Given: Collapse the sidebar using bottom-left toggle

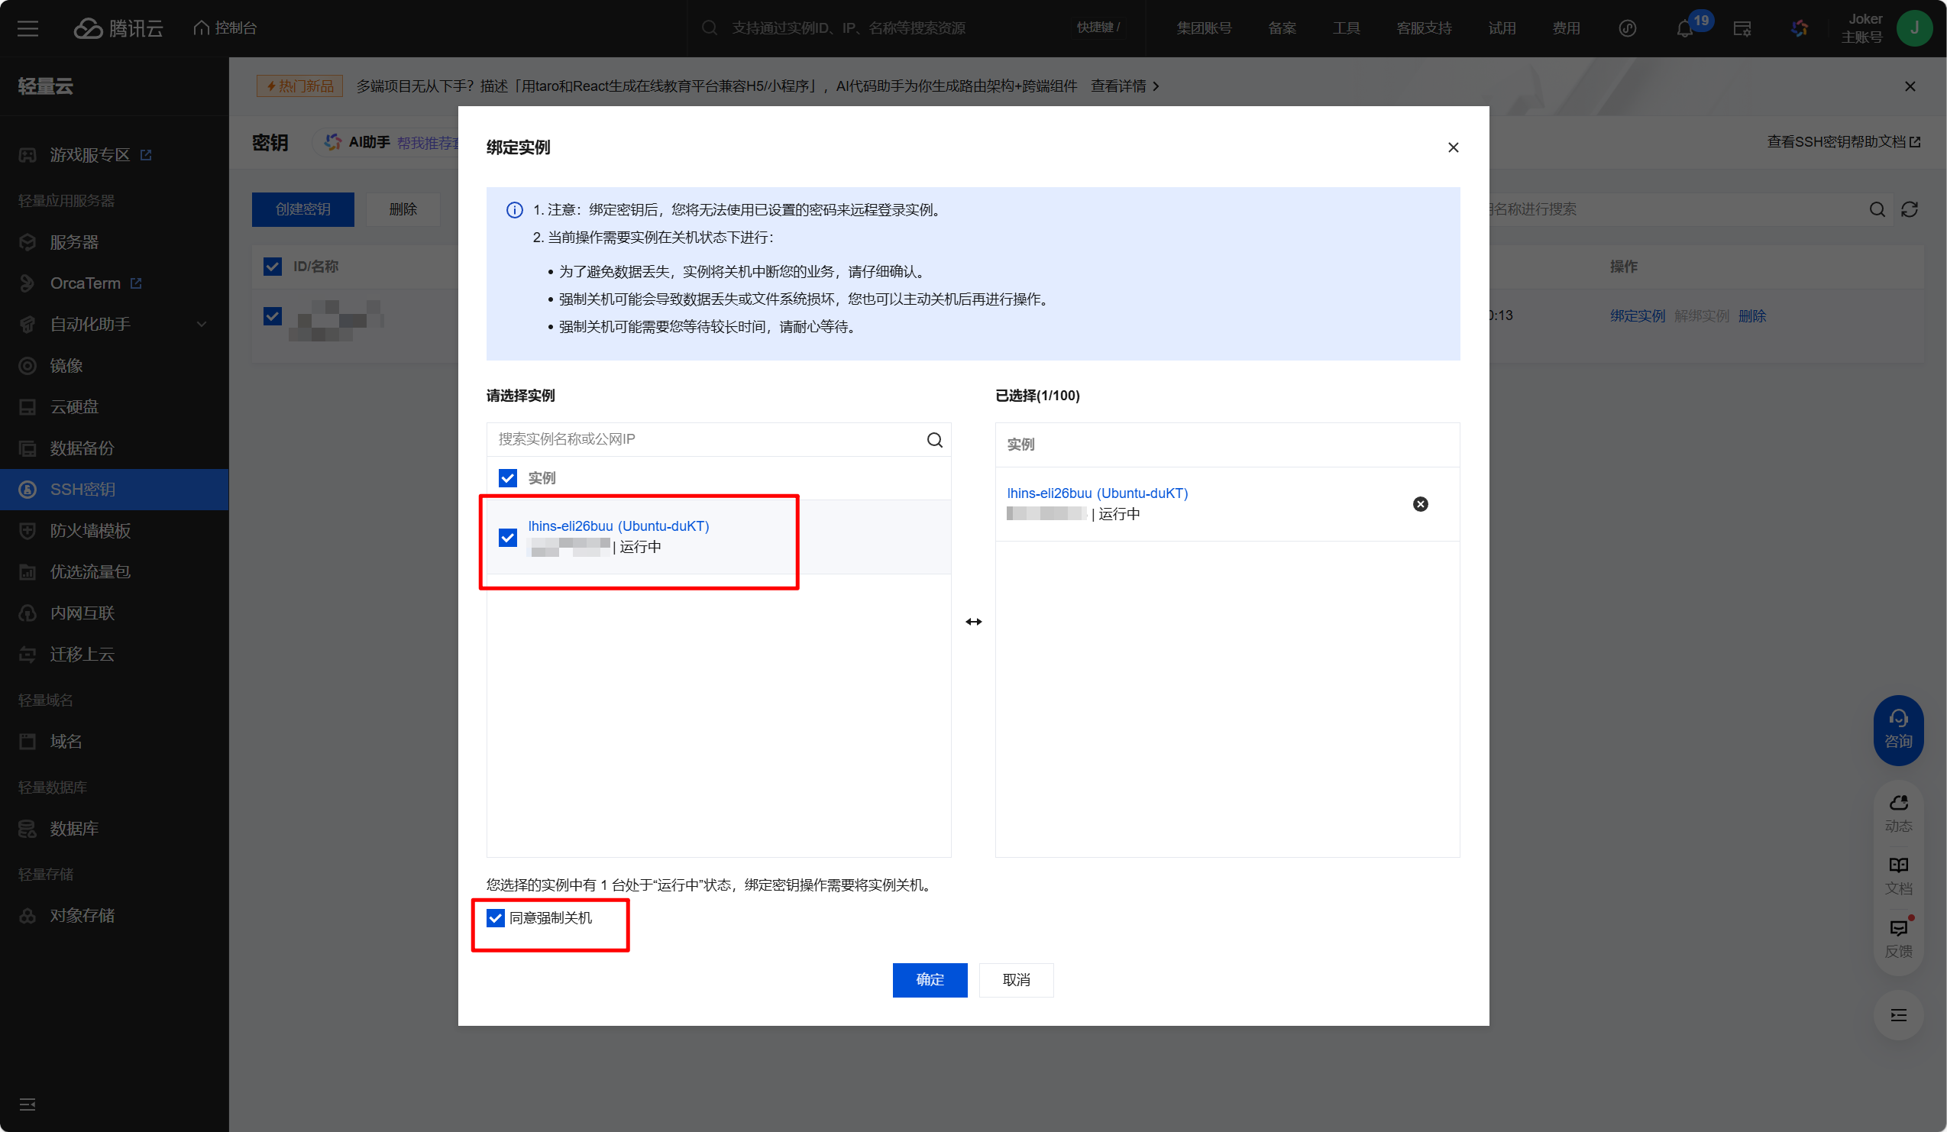Looking at the screenshot, I should pyautogui.click(x=27, y=1104).
